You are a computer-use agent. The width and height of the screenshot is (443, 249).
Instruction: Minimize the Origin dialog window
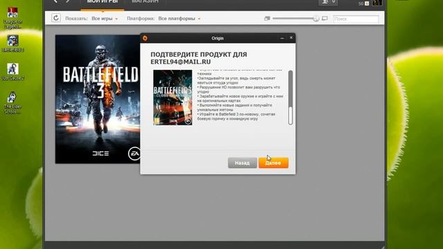click(x=282, y=38)
